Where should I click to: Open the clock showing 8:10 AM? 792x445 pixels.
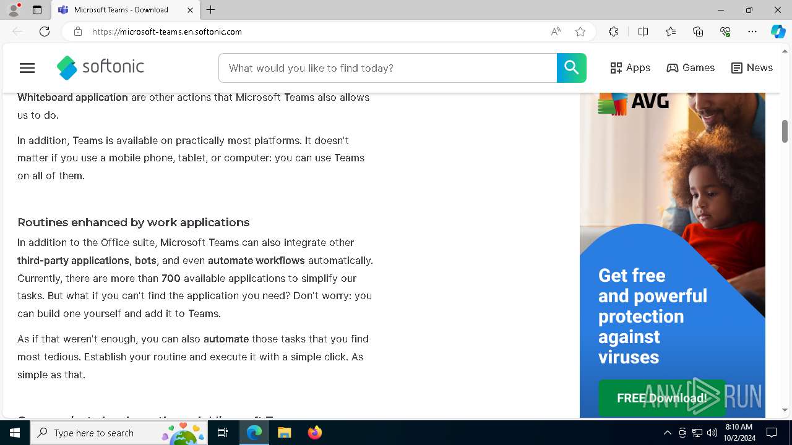coord(740,433)
